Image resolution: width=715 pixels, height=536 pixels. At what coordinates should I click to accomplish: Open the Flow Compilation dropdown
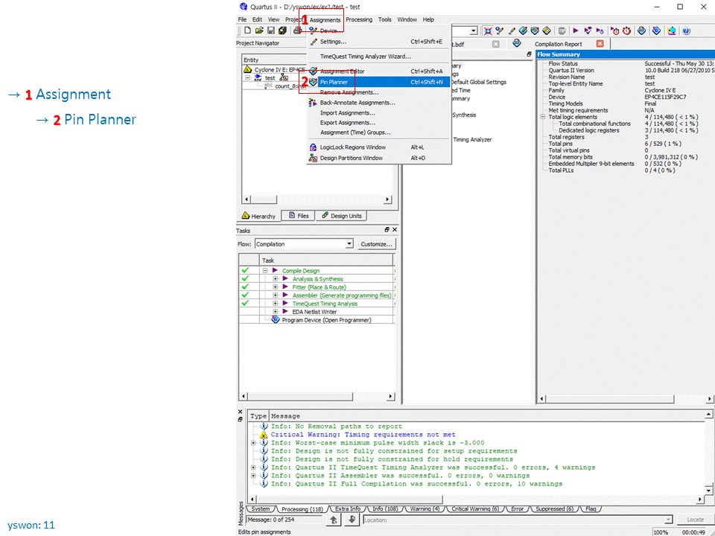point(349,244)
